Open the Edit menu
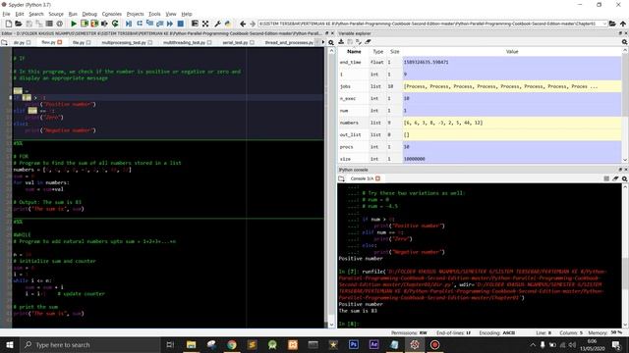Image resolution: width=629 pixels, height=353 pixels. (20, 14)
